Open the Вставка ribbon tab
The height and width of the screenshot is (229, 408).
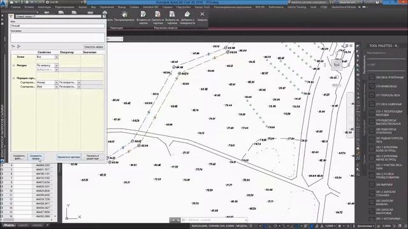tap(29, 7)
